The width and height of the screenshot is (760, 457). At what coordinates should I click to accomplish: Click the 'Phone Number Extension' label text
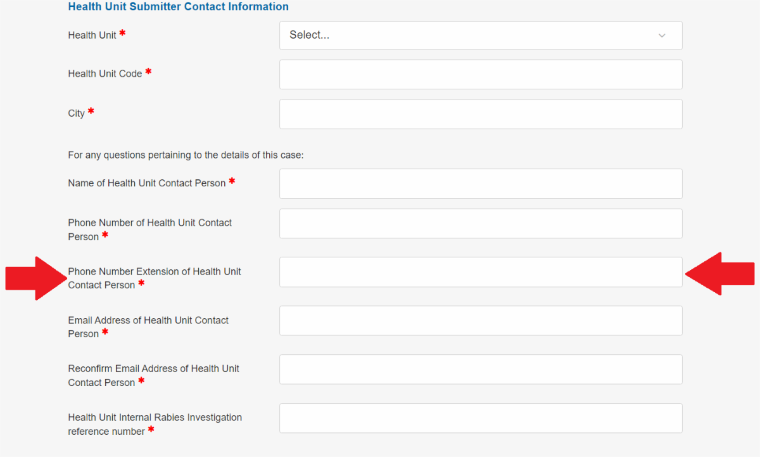click(x=155, y=271)
